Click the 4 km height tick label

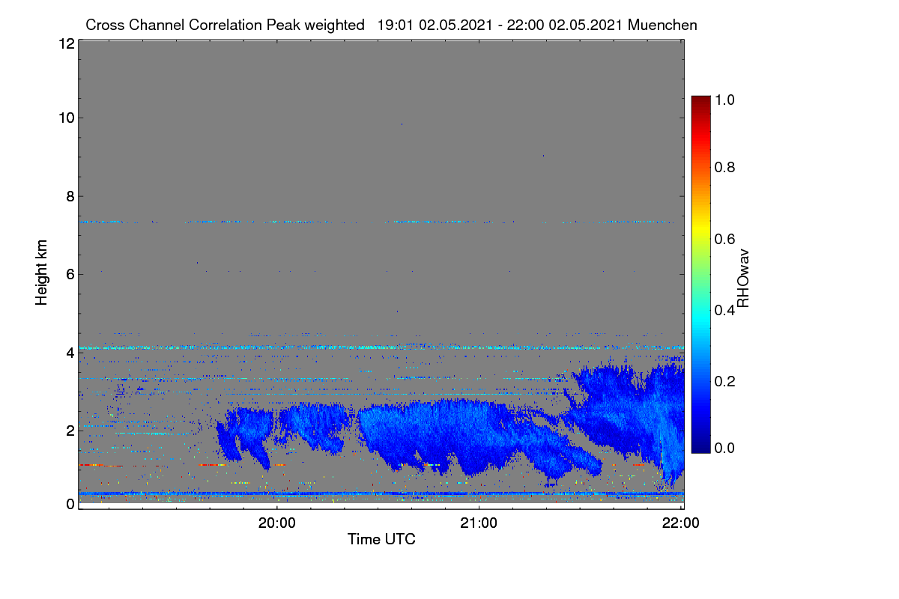click(70, 352)
